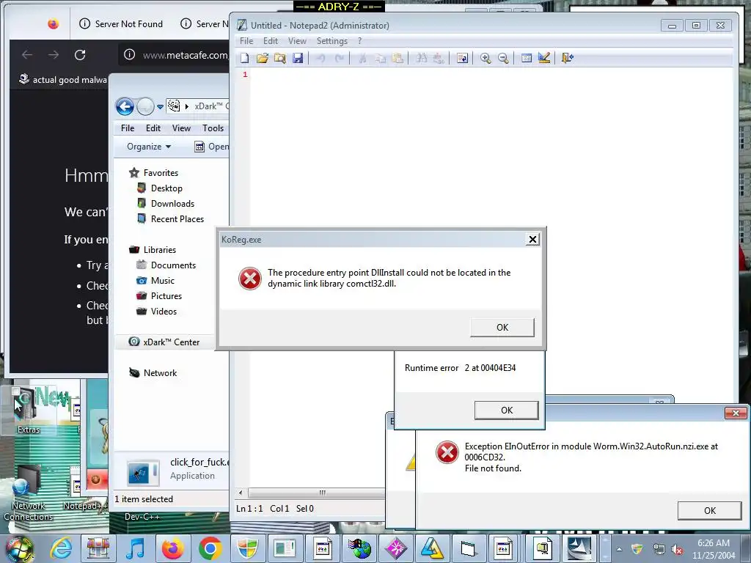Click Notepad2 horizontal scrollbar thumb
This screenshot has height=563, width=751.
[x=323, y=493]
